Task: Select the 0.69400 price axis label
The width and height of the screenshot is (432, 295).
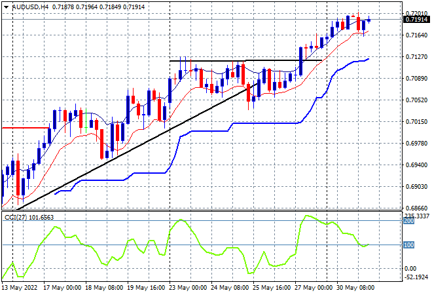Action: pyautogui.click(x=416, y=165)
